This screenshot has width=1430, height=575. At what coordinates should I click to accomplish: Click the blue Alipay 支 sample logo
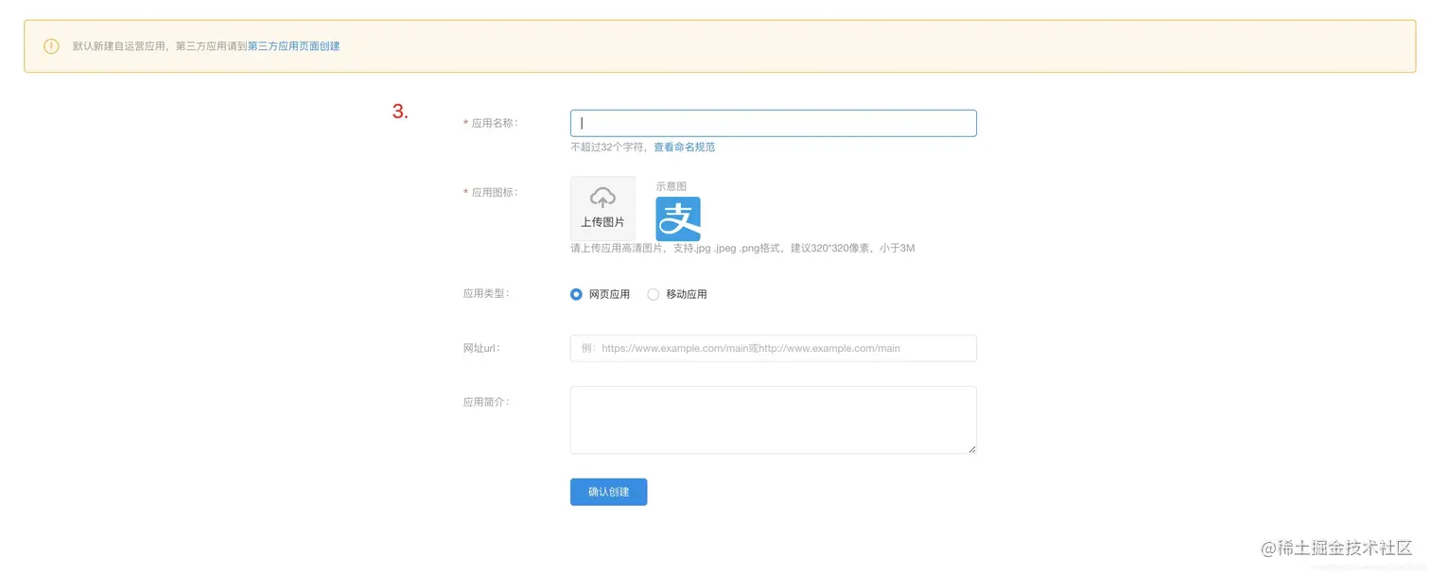point(677,218)
